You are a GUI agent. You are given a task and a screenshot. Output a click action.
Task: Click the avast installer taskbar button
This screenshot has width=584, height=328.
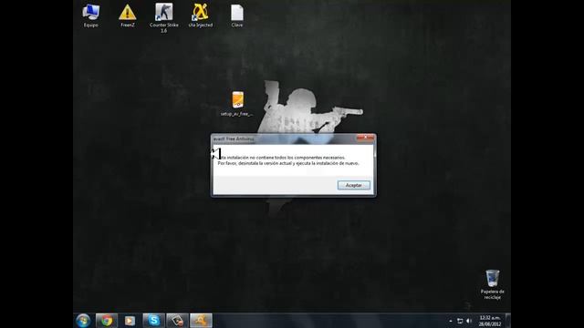(x=201, y=321)
